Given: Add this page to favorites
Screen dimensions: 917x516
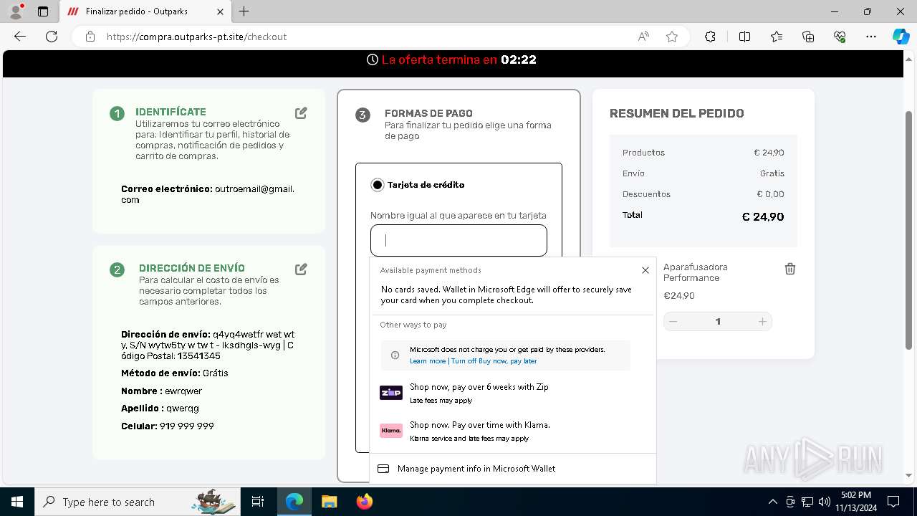Looking at the screenshot, I should [672, 37].
